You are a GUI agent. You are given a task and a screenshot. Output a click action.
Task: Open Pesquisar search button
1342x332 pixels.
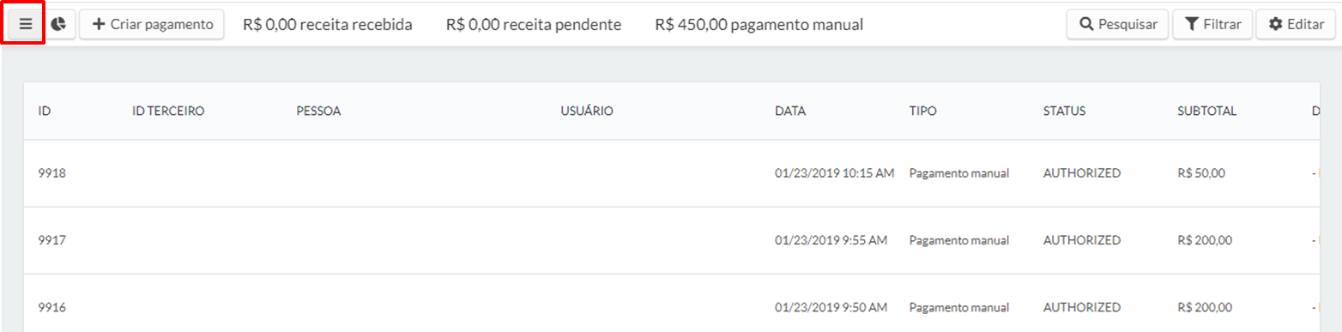tap(1117, 25)
